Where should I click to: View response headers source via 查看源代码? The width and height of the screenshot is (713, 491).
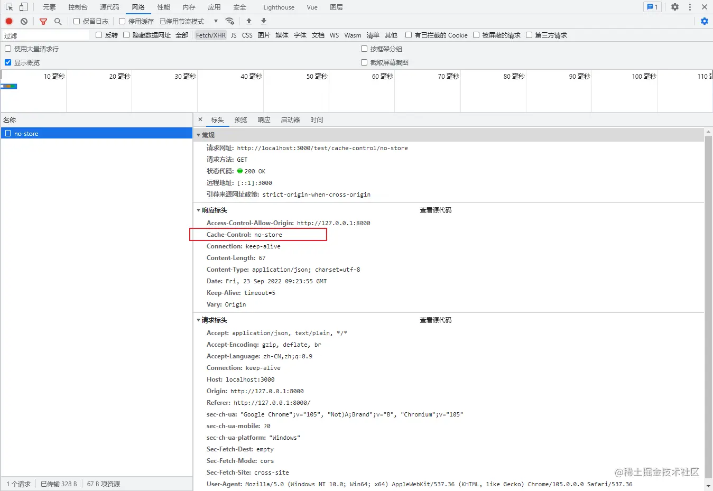436,210
